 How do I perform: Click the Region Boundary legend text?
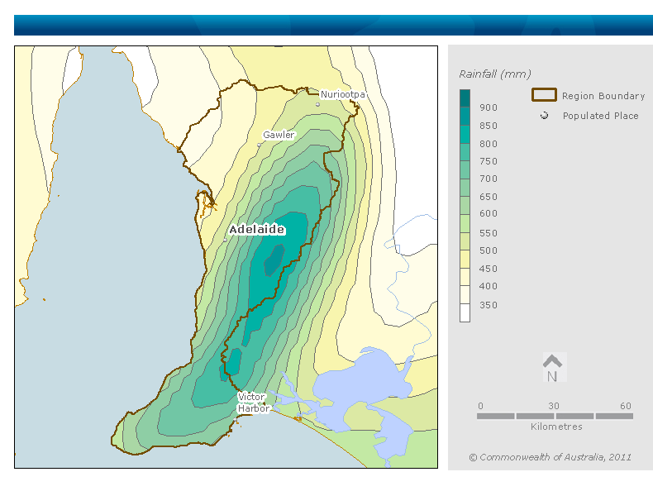(603, 96)
